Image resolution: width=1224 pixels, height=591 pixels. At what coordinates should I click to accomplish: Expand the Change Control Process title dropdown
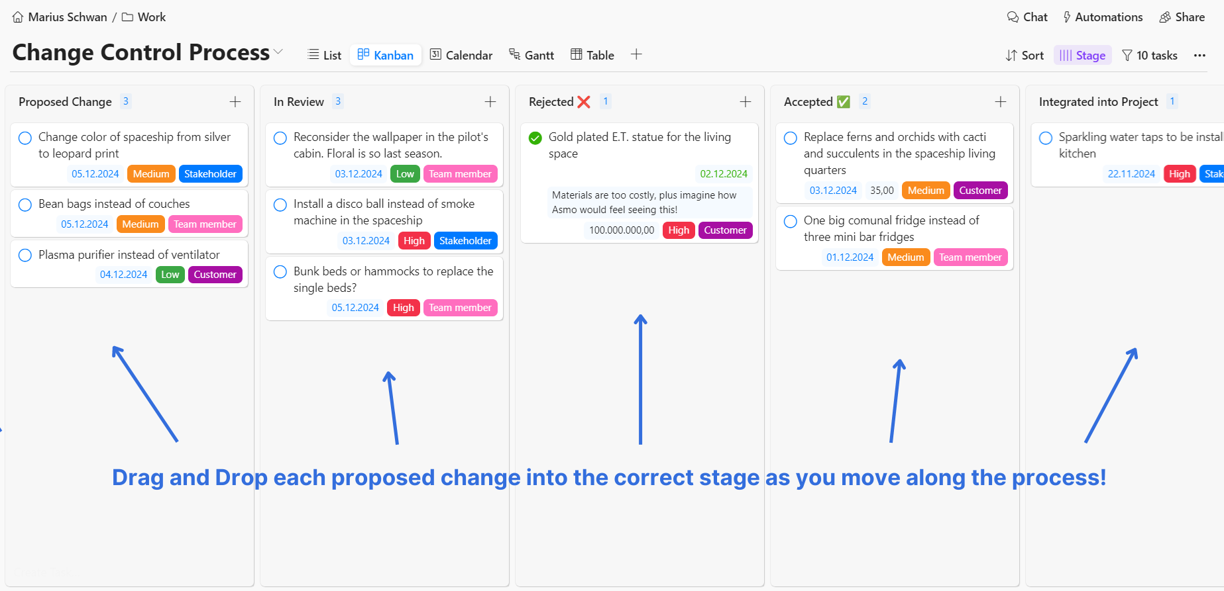pos(278,52)
